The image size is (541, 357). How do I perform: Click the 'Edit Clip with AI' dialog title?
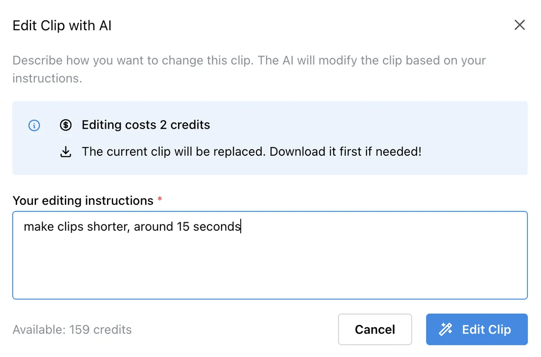pos(62,26)
